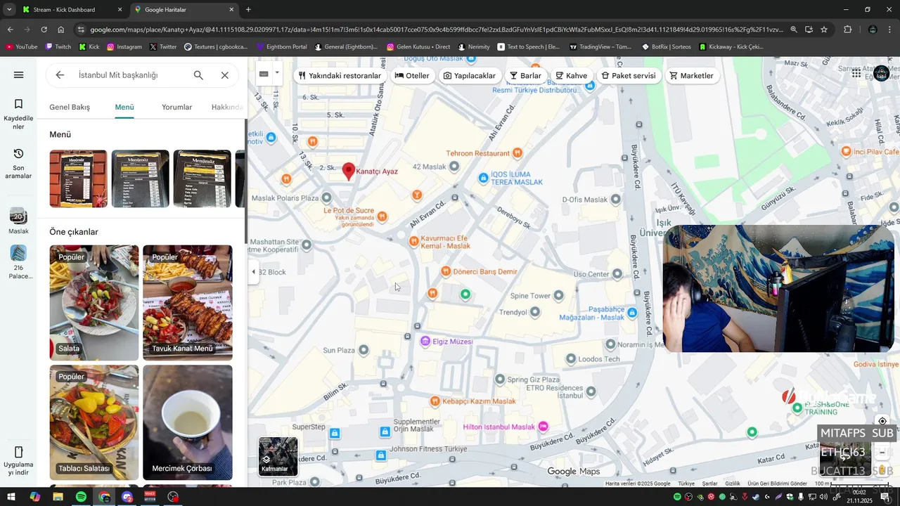
Task: Open the Tablacı Salatası photo
Action: pos(94,422)
